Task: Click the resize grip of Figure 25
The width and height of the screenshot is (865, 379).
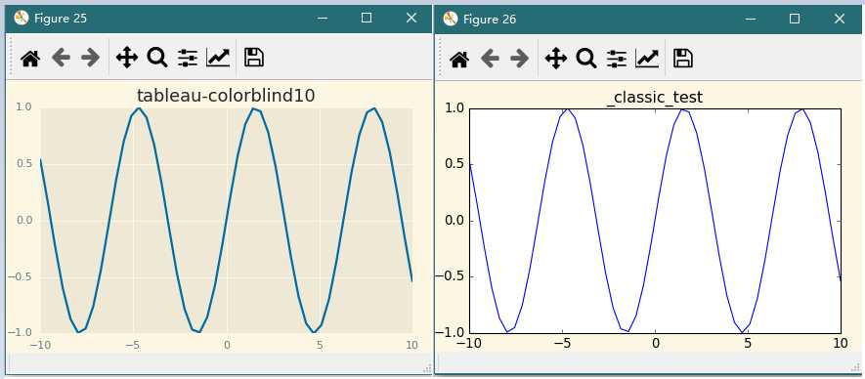Action: (427, 368)
